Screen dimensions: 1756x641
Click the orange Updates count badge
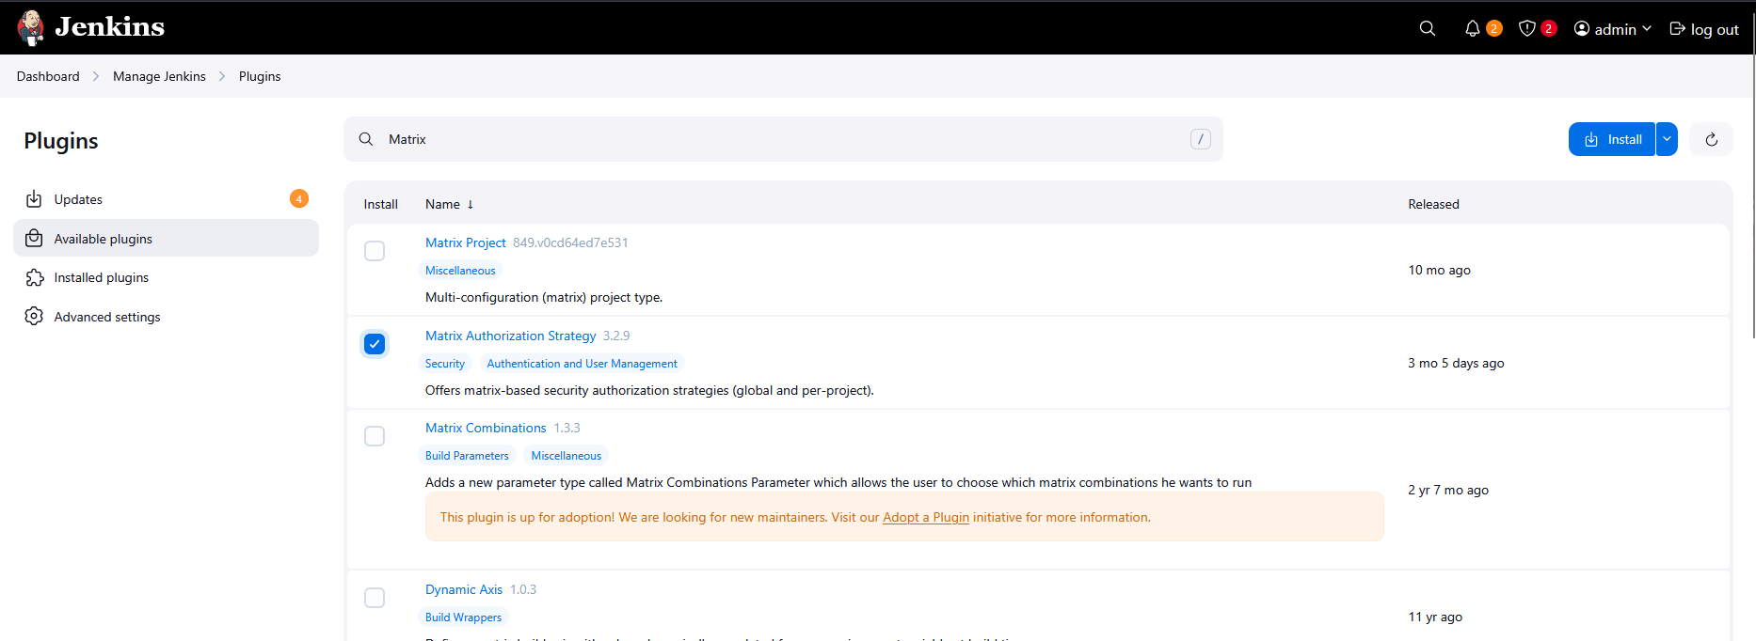[x=299, y=198]
